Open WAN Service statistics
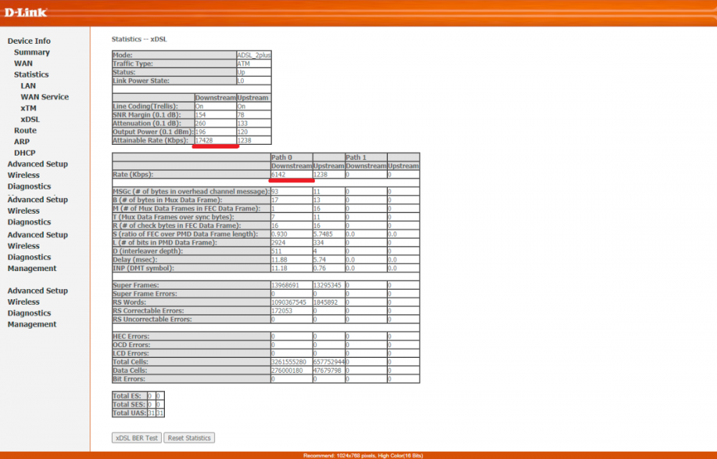The image size is (717, 459). (44, 97)
